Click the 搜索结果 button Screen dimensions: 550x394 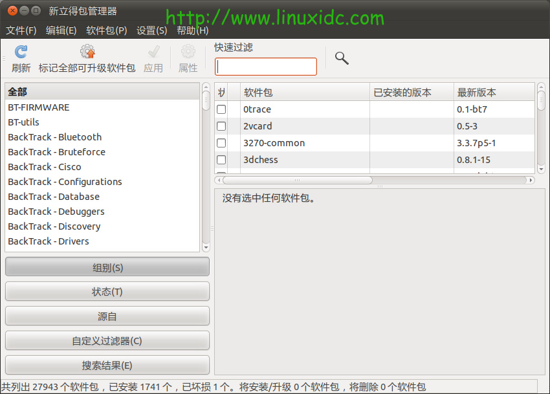107,365
